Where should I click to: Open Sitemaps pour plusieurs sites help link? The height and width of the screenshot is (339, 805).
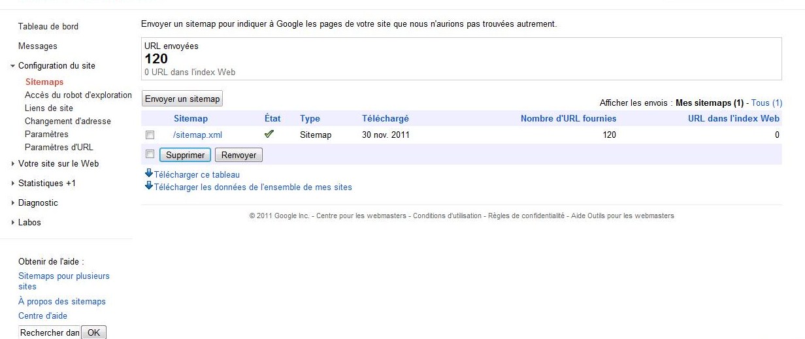(64, 282)
